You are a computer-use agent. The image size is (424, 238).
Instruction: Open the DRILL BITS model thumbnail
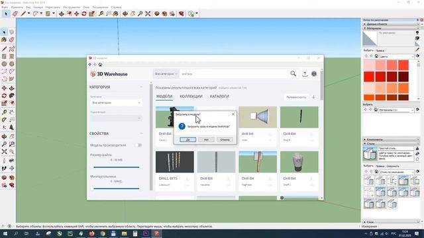point(175,162)
